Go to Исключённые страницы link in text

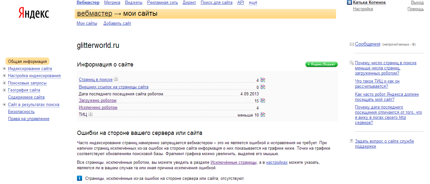(233, 162)
